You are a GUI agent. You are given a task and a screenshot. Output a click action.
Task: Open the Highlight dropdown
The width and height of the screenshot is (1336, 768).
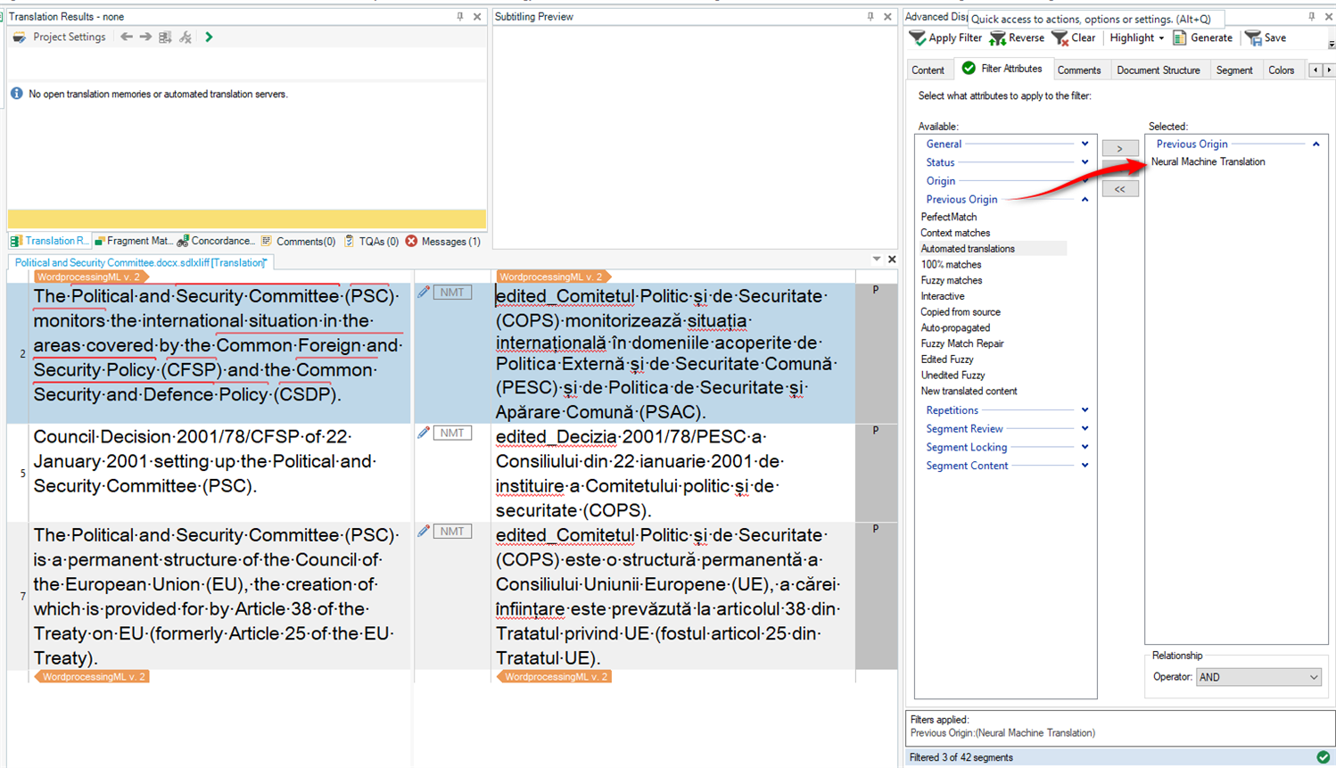coord(1136,38)
